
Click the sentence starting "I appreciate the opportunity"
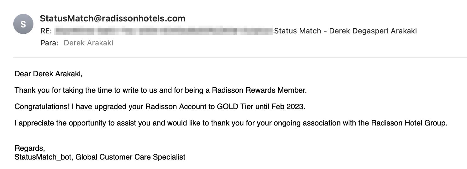coord(231,123)
